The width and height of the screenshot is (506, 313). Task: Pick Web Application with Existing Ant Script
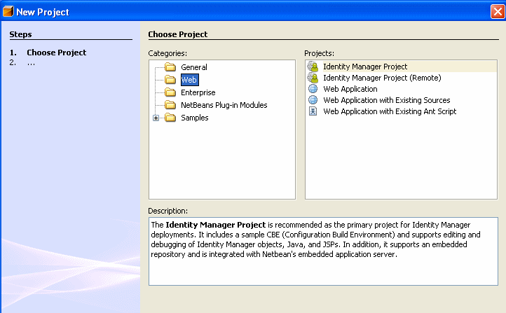(390, 111)
